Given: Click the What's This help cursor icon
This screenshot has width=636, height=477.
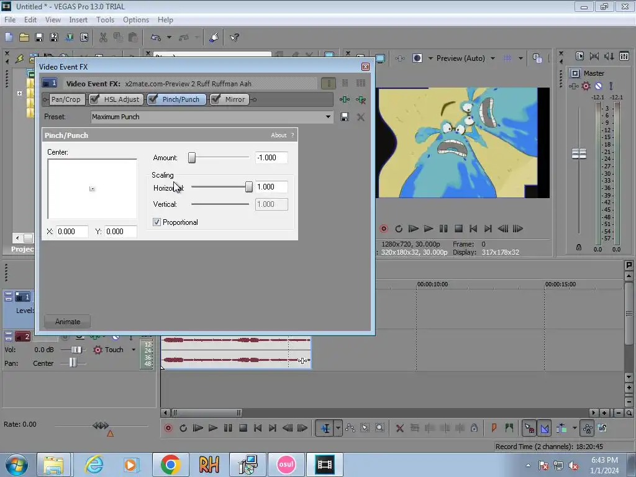Looking at the screenshot, I should 234,37.
